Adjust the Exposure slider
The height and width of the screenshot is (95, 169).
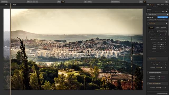point(160,38)
